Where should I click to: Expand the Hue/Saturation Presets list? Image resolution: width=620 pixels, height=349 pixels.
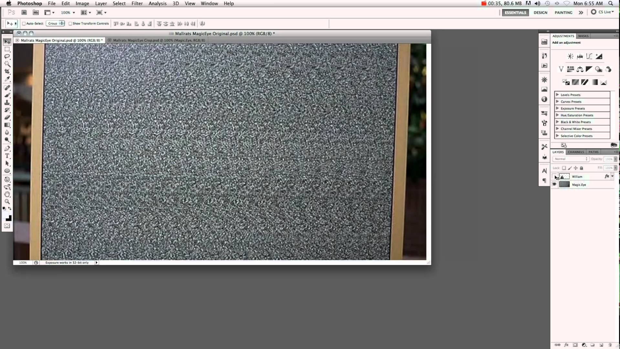557,115
